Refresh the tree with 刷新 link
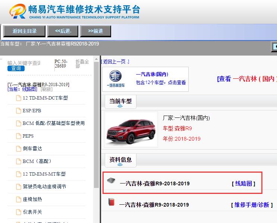Image resolution: width=277 pixels, height=223 pixels. tap(47, 89)
